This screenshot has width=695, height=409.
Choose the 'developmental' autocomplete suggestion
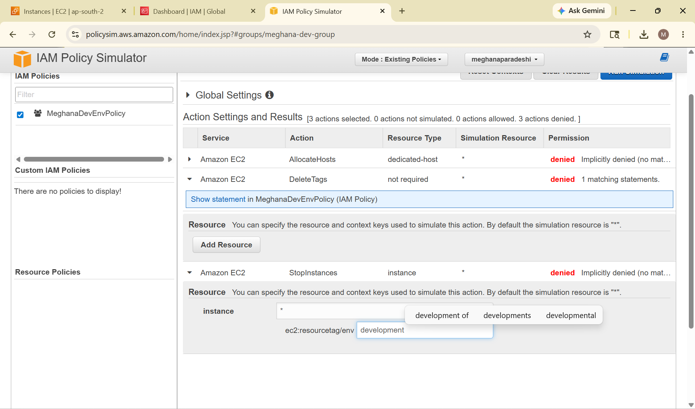[571, 316]
